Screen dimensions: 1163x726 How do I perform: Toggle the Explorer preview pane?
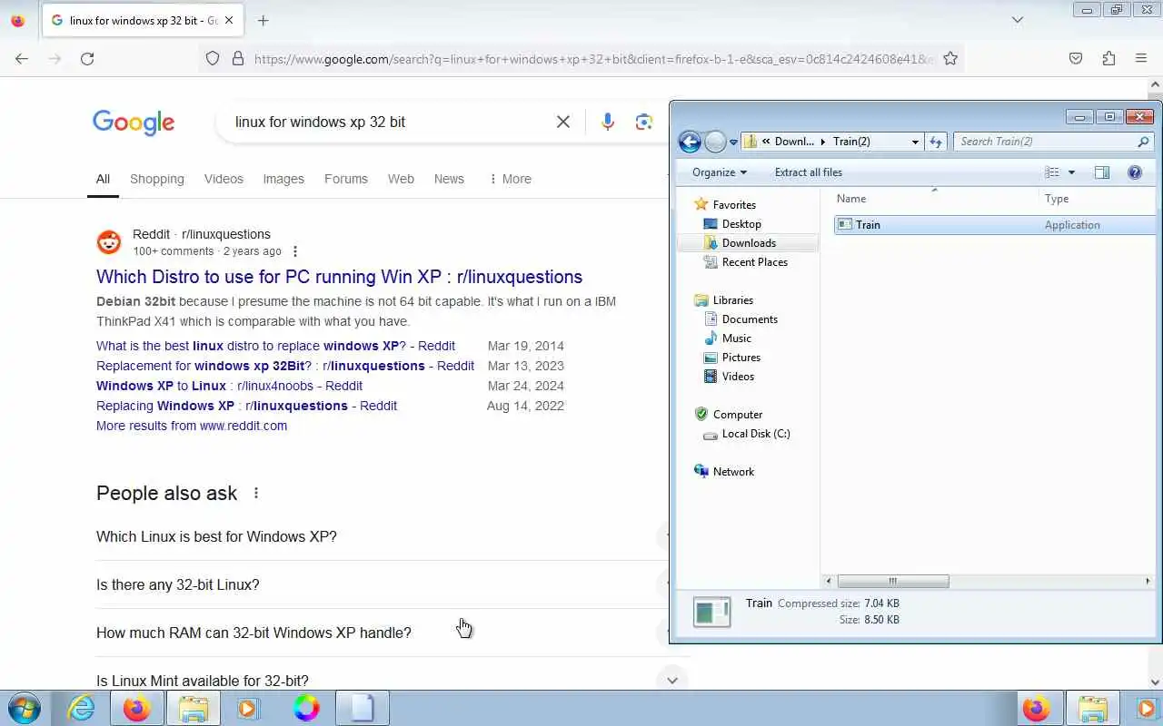point(1102,172)
